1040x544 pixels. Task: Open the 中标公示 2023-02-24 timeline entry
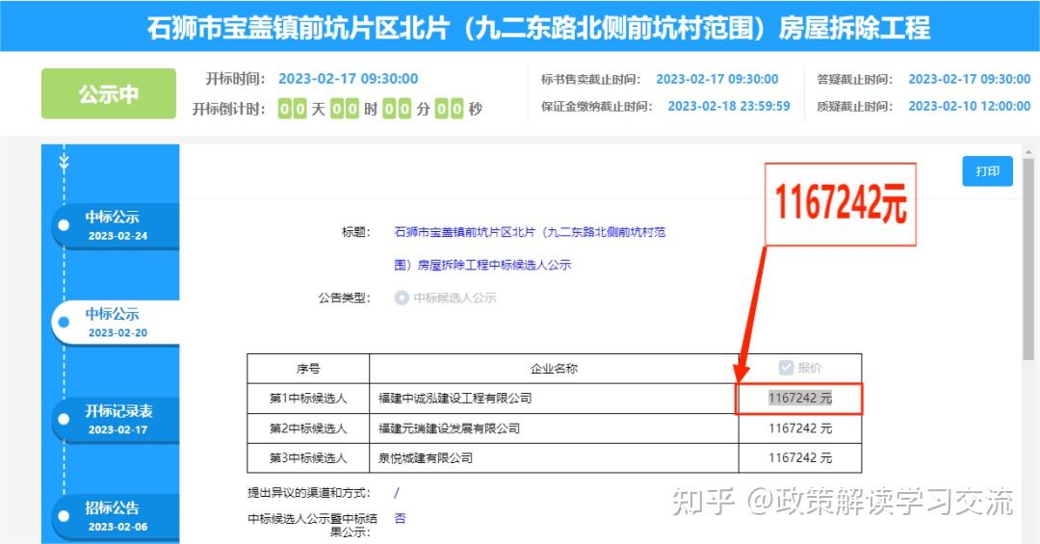pos(117,225)
